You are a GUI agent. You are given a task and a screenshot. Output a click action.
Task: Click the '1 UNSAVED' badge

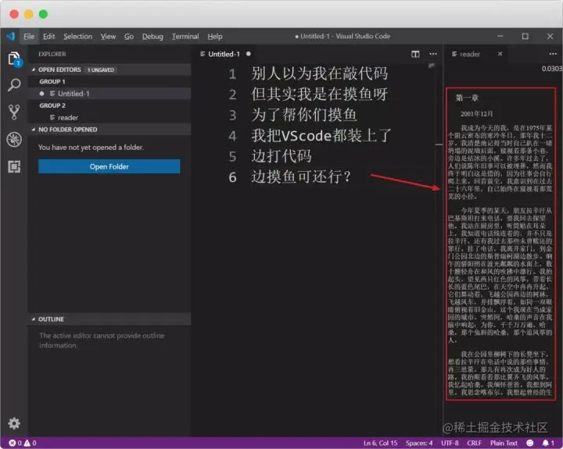101,69
